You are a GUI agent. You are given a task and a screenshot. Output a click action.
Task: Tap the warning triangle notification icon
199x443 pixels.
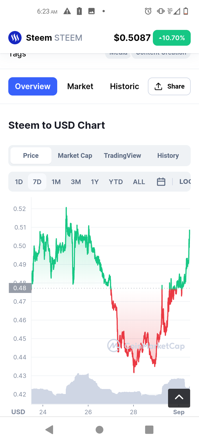(67, 11)
